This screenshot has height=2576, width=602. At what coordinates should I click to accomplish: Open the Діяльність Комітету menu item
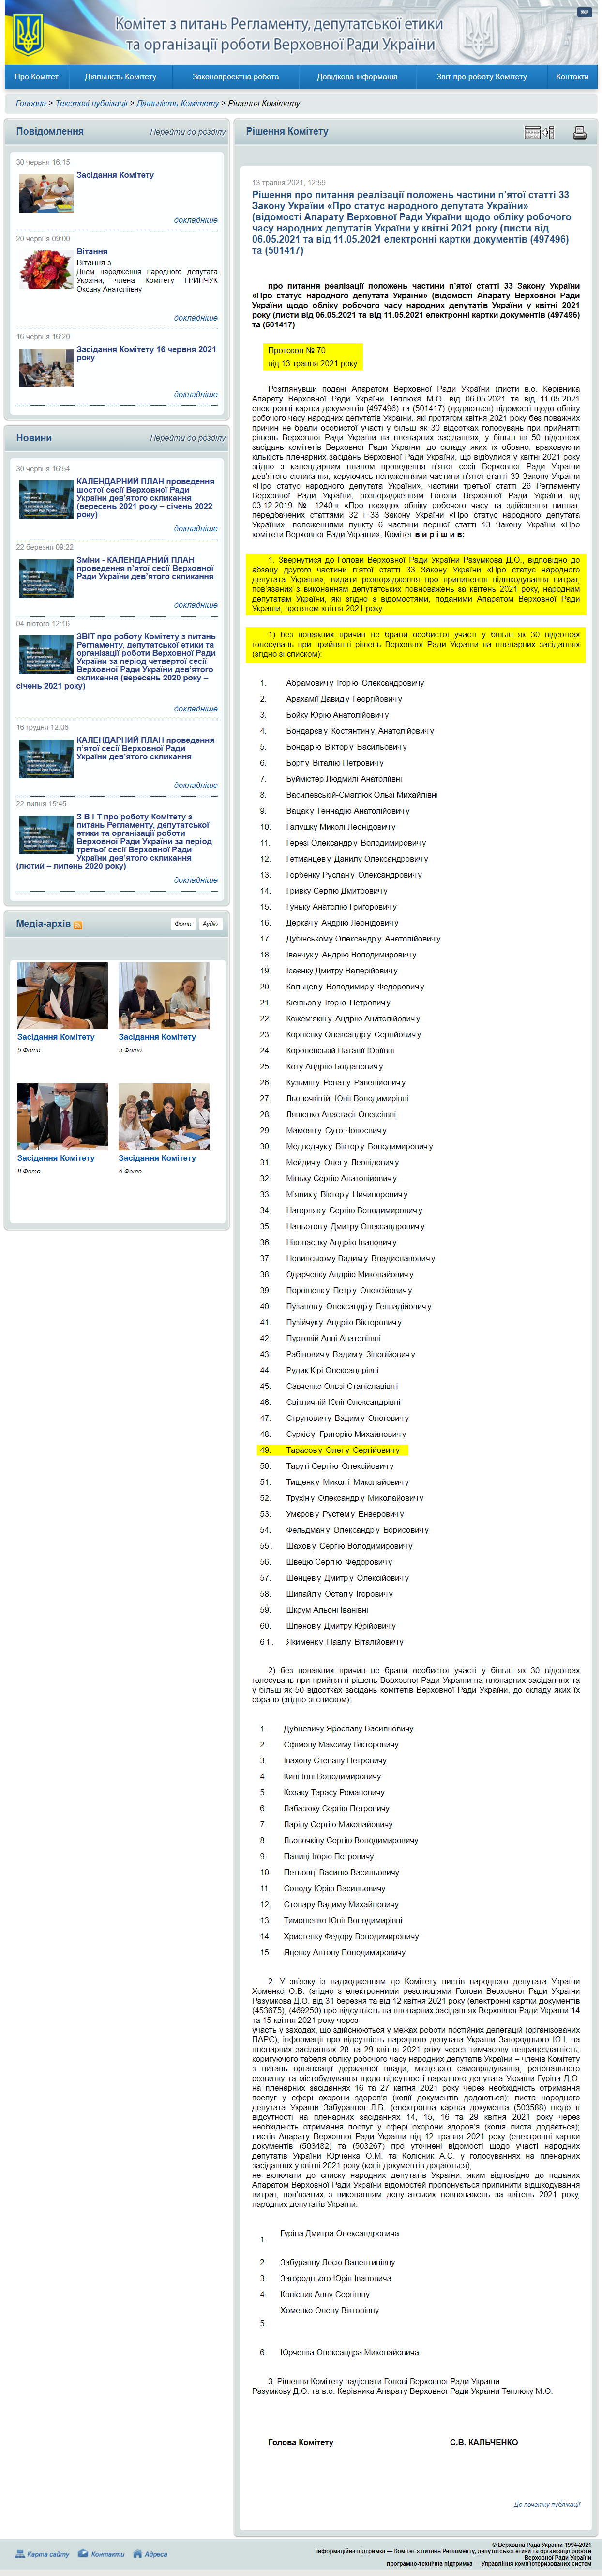(x=121, y=77)
